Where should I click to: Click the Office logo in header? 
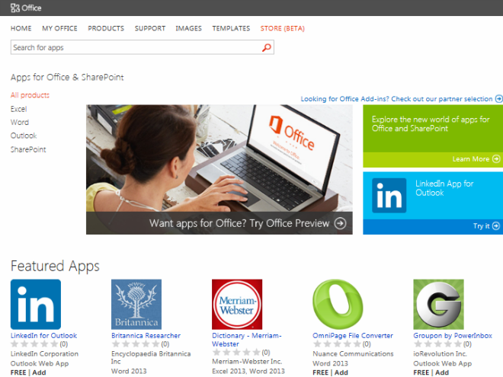click(x=26, y=8)
